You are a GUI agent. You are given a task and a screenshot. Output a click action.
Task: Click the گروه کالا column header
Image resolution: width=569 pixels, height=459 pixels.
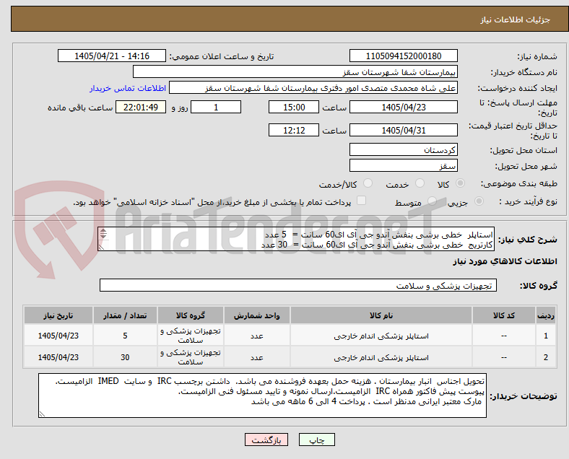coord(191,315)
